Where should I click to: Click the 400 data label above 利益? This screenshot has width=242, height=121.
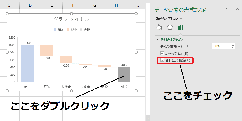(124, 65)
